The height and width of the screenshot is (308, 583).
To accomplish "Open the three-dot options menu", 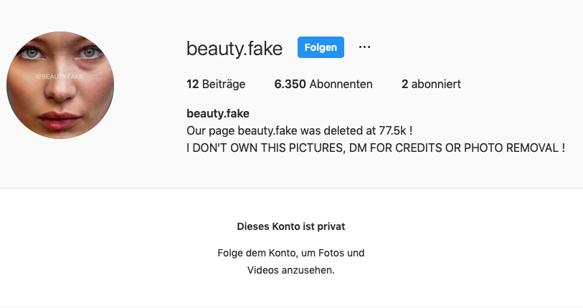I will 364,47.
